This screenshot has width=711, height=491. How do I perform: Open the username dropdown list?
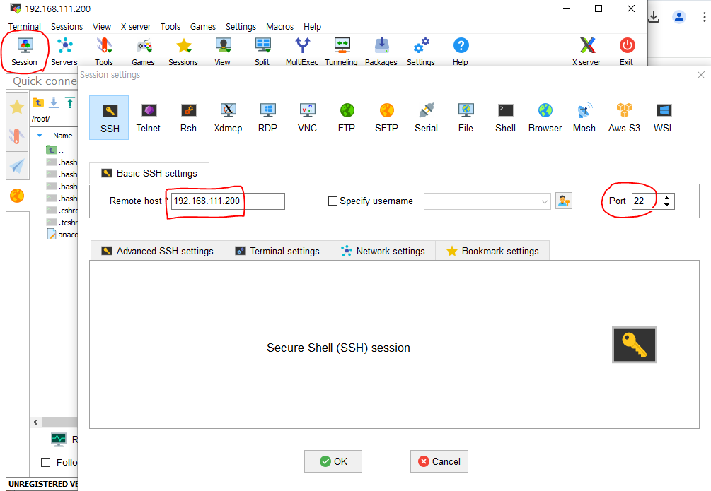[x=544, y=201]
